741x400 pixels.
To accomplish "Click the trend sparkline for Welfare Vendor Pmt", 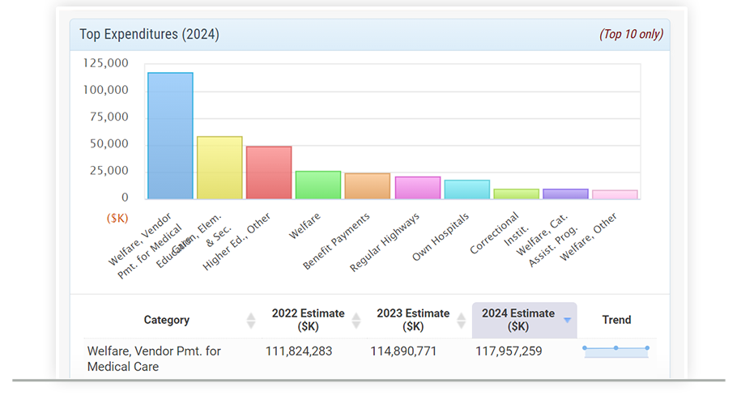I will pos(615,351).
